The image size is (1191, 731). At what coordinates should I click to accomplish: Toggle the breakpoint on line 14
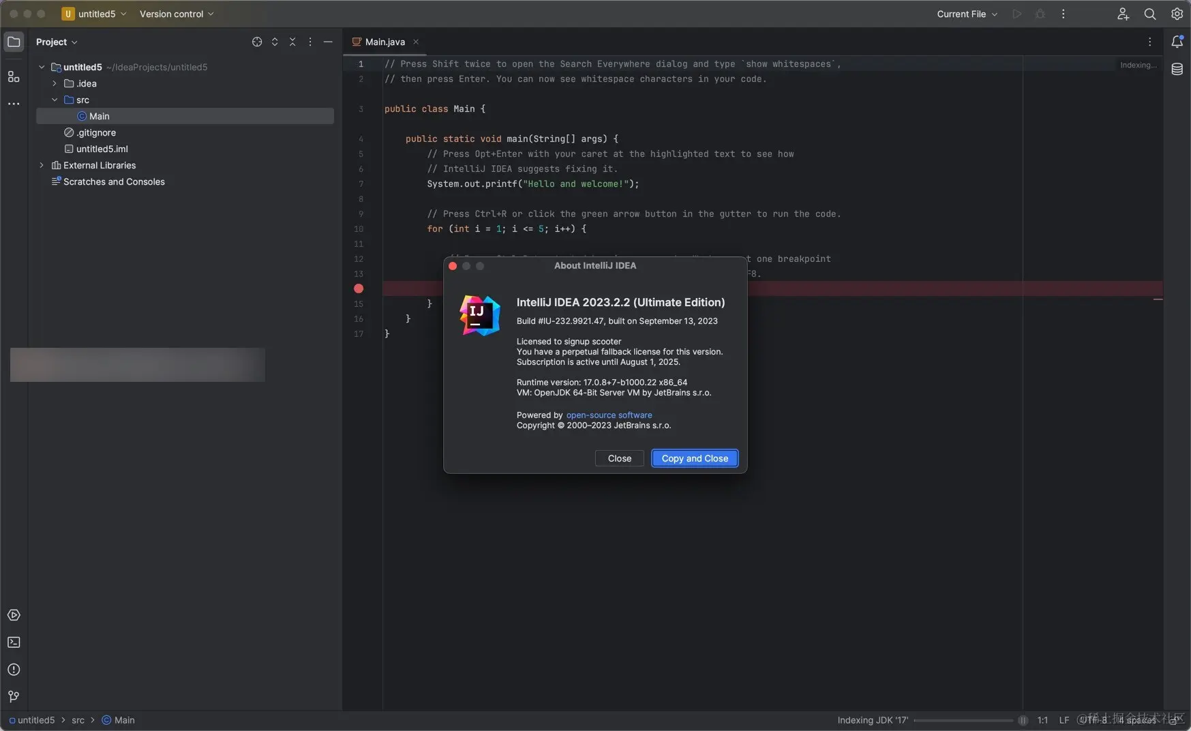[359, 288]
